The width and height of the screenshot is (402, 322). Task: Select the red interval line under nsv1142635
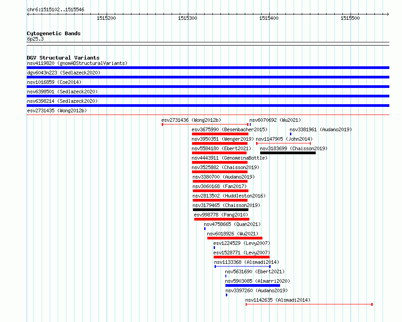pos(309,304)
